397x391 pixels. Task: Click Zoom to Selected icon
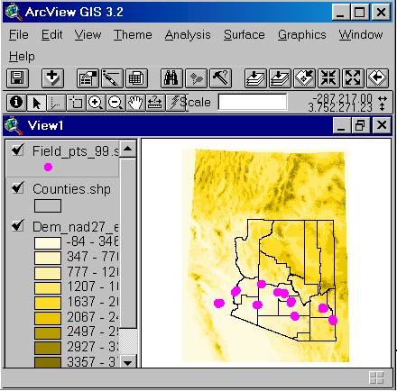pyautogui.click(x=304, y=78)
